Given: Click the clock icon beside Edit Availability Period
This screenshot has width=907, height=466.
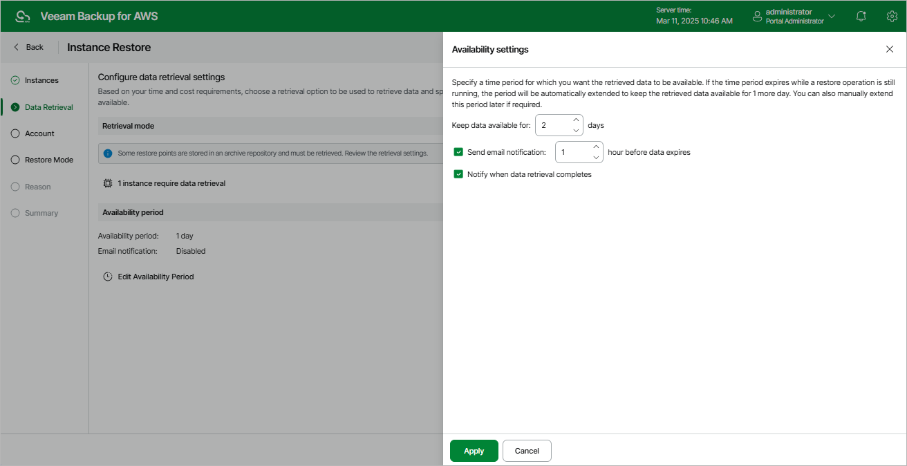Looking at the screenshot, I should [x=108, y=277].
